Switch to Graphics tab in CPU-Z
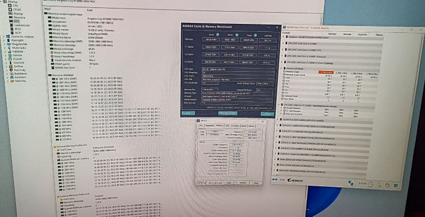 pos(235,126)
